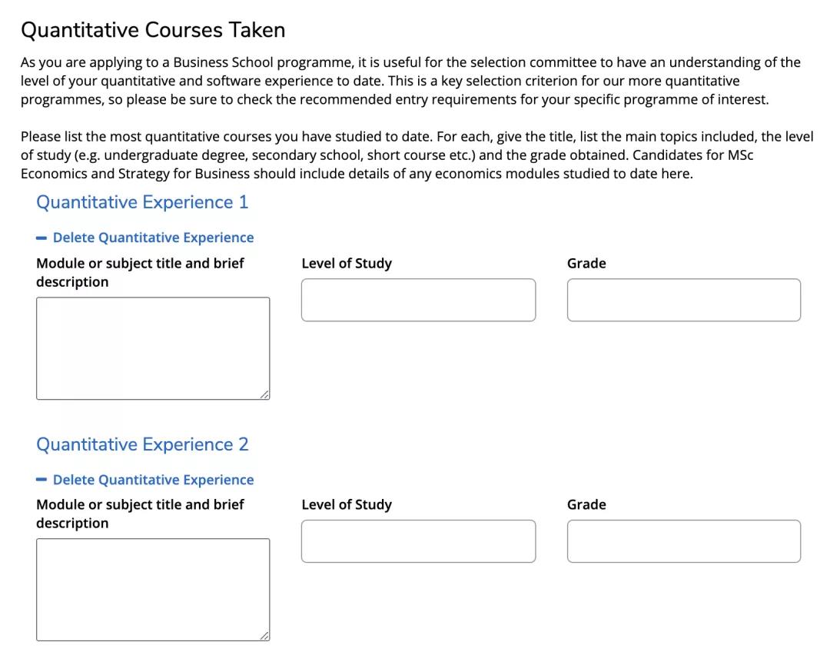Click minus icon for Quantitative Experience 2

click(41, 480)
